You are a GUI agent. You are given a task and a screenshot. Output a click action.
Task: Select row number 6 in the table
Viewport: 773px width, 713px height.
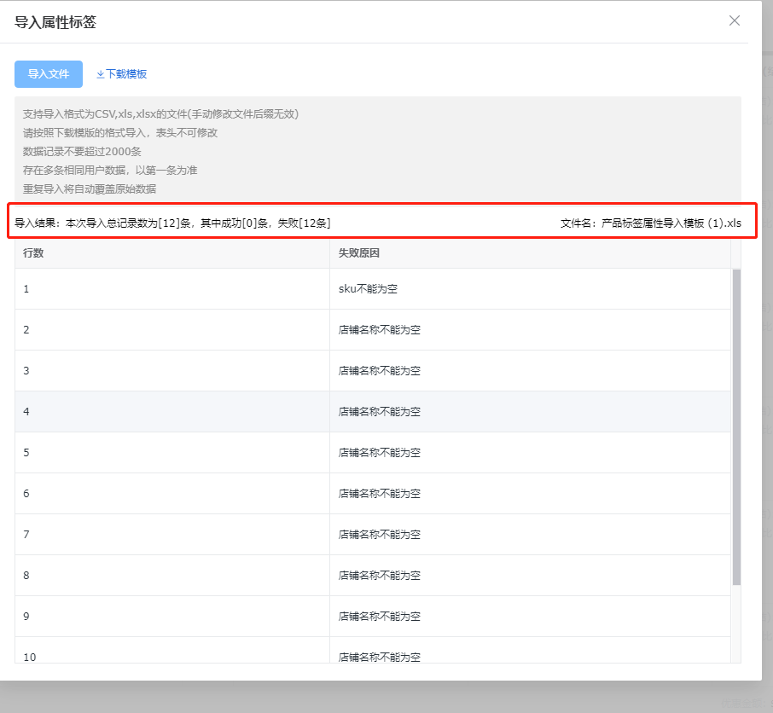click(26, 493)
